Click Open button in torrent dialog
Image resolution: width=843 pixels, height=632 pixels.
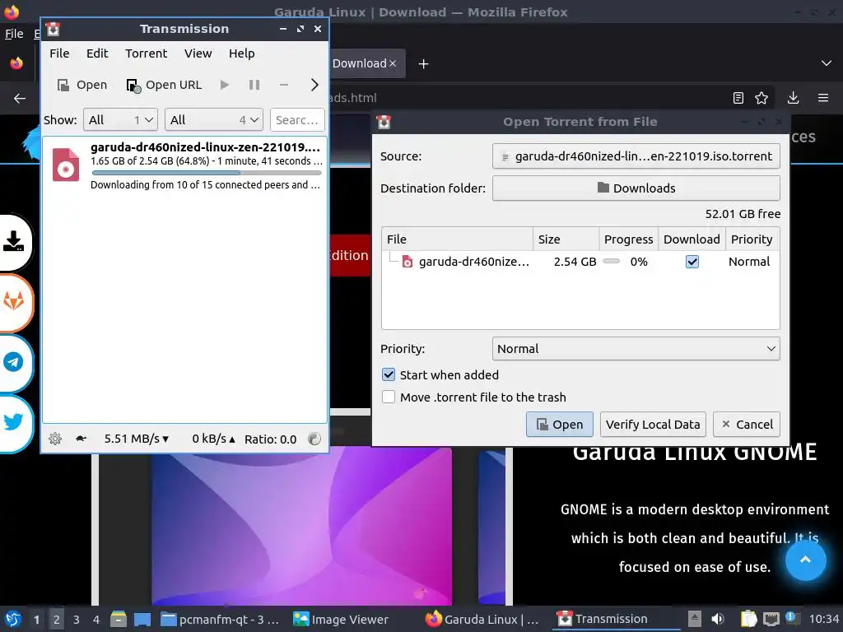click(559, 425)
